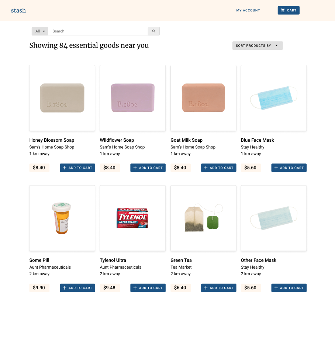Click the stash logo
The image size is (335, 338).
click(x=18, y=10)
